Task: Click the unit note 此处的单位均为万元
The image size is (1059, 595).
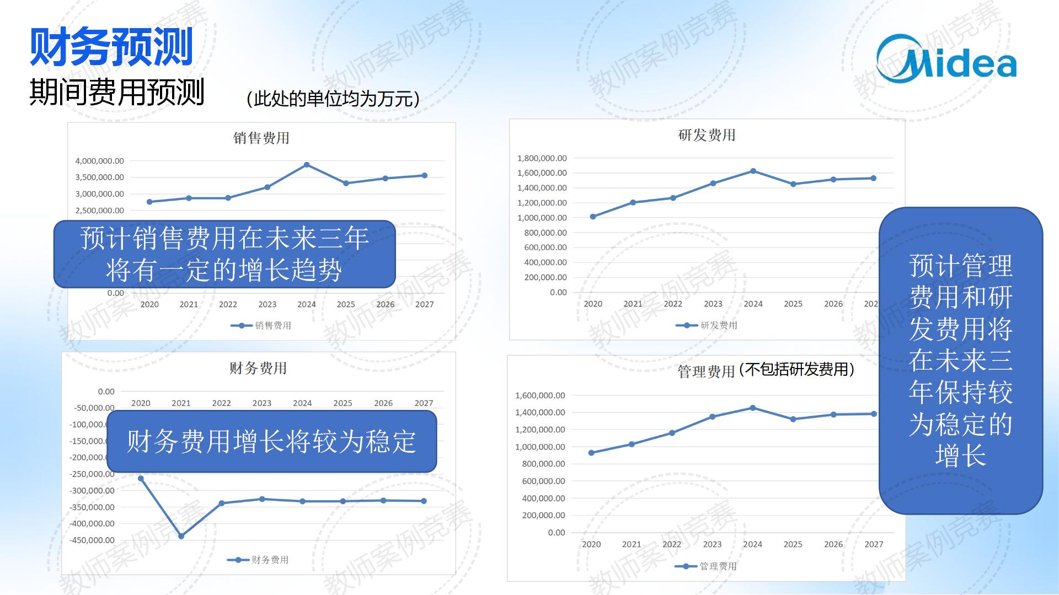Action: 333,99
